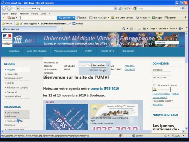The width and height of the screenshot is (189, 142).
Task: Click the site 'recherche...' search box
Action: [x=167, y=43]
